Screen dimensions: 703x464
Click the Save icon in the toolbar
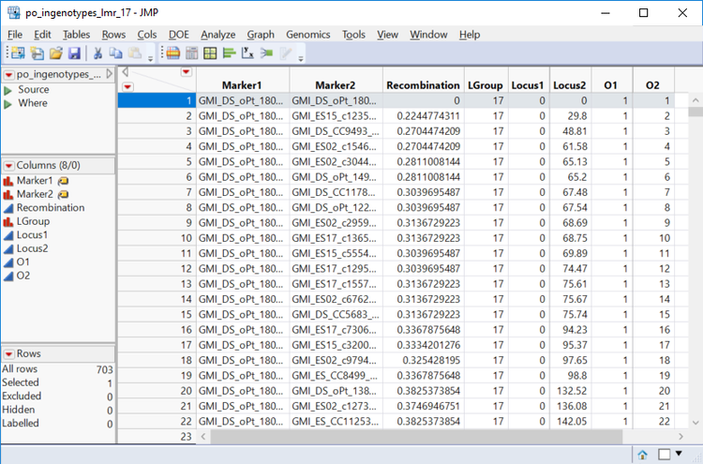[x=74, y=53]
